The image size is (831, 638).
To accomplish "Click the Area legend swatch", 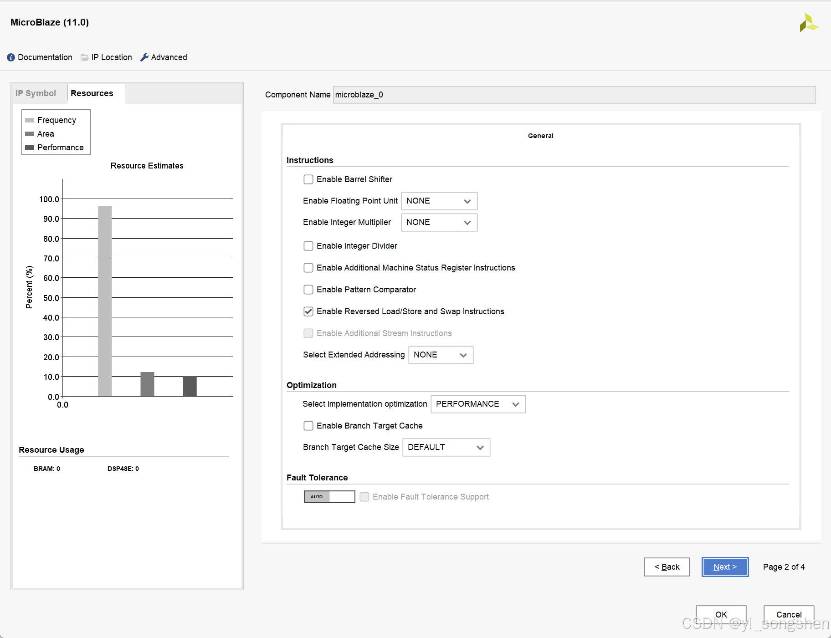I will pos(30,134).
